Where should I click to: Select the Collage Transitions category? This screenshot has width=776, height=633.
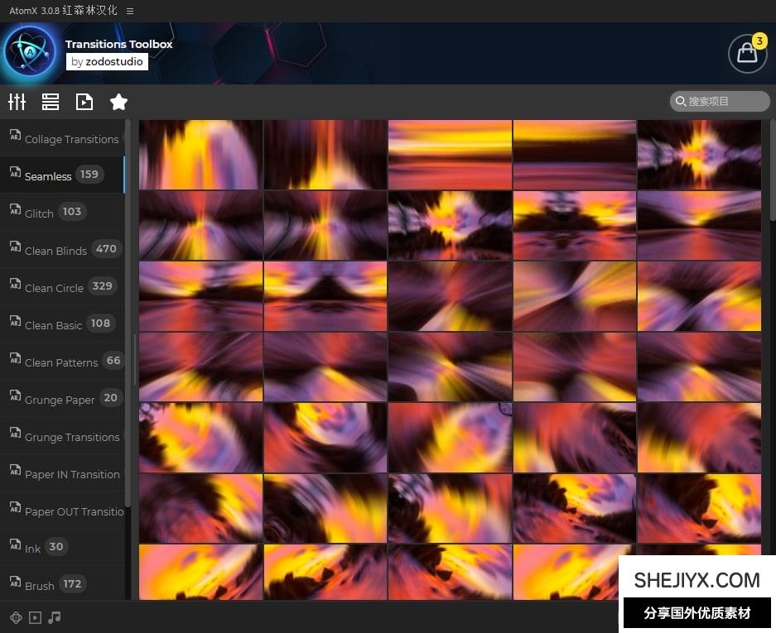(71, 139)
